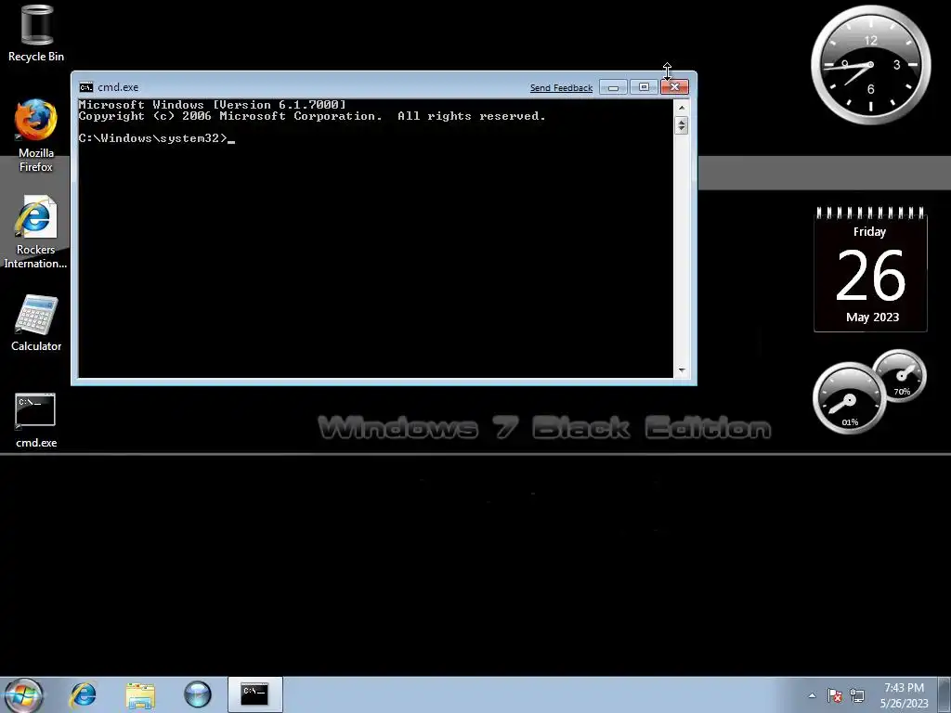The image size is (951, 713).
Task: Click the Show Desktop button at taskbar end
Action: pyautogui.click(x=945, y=694)
